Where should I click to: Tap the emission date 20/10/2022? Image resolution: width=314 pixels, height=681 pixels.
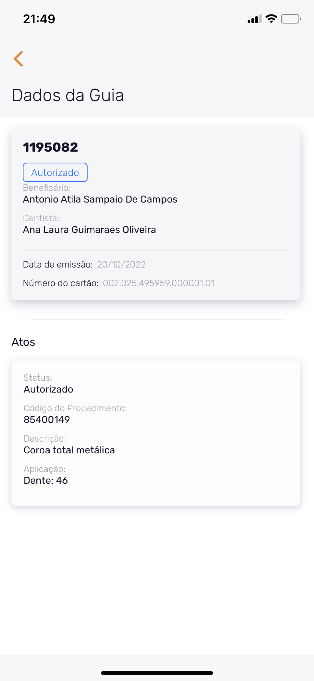[x=121, y=264]
